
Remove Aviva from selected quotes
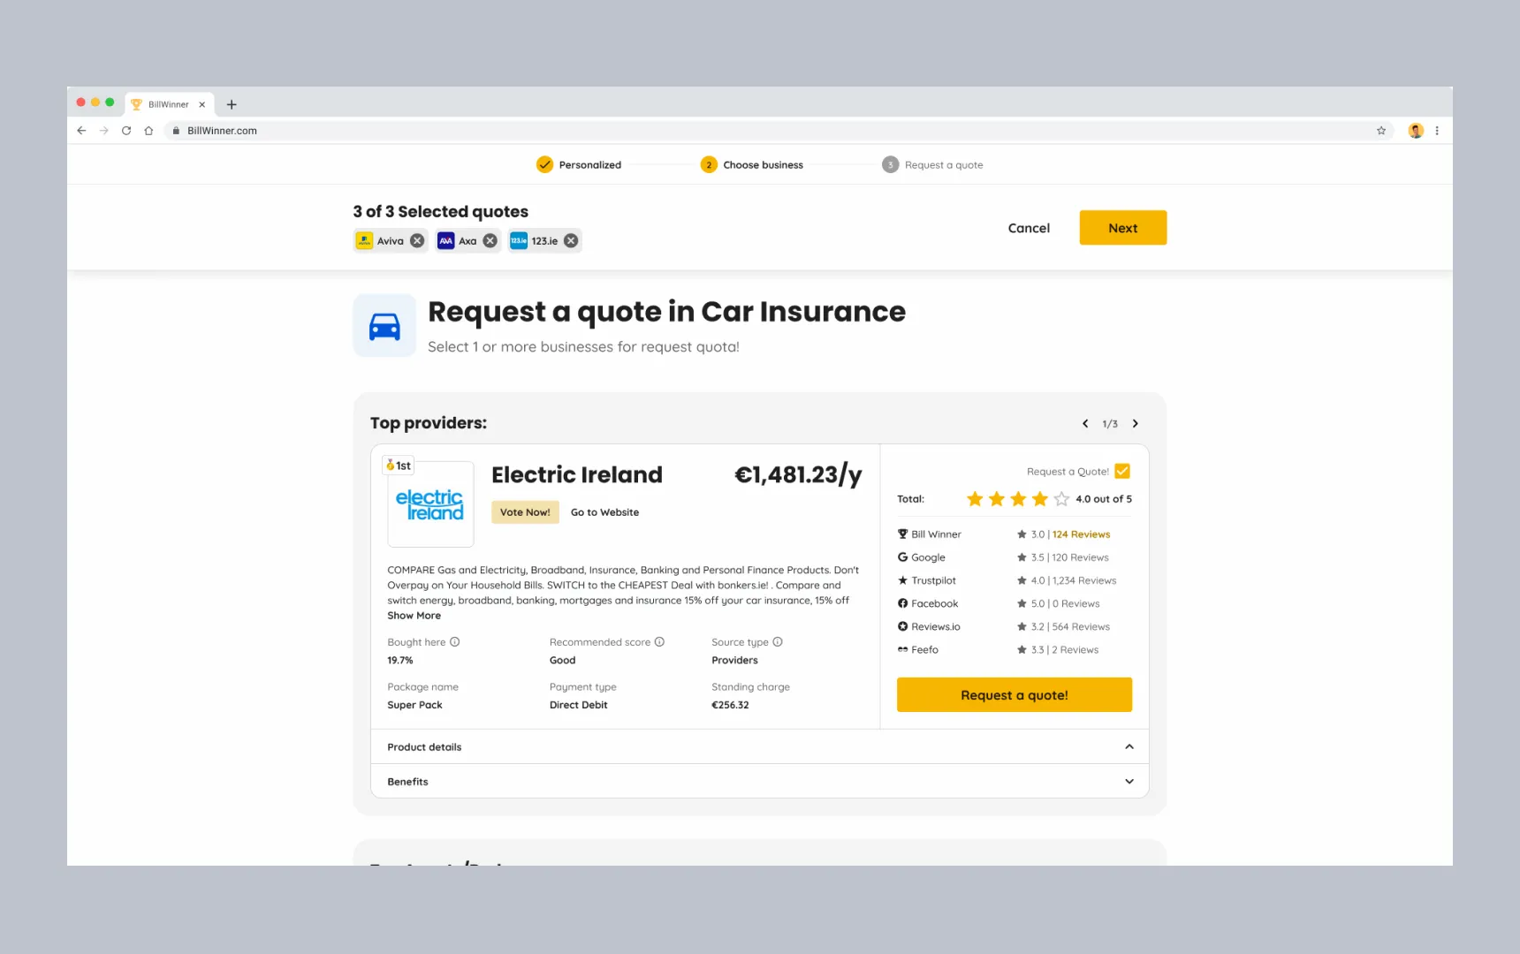pos(417,241)
